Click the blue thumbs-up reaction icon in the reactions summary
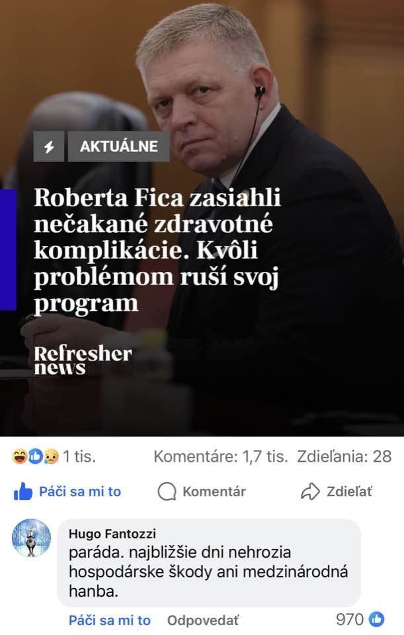 tap(36, 456)
